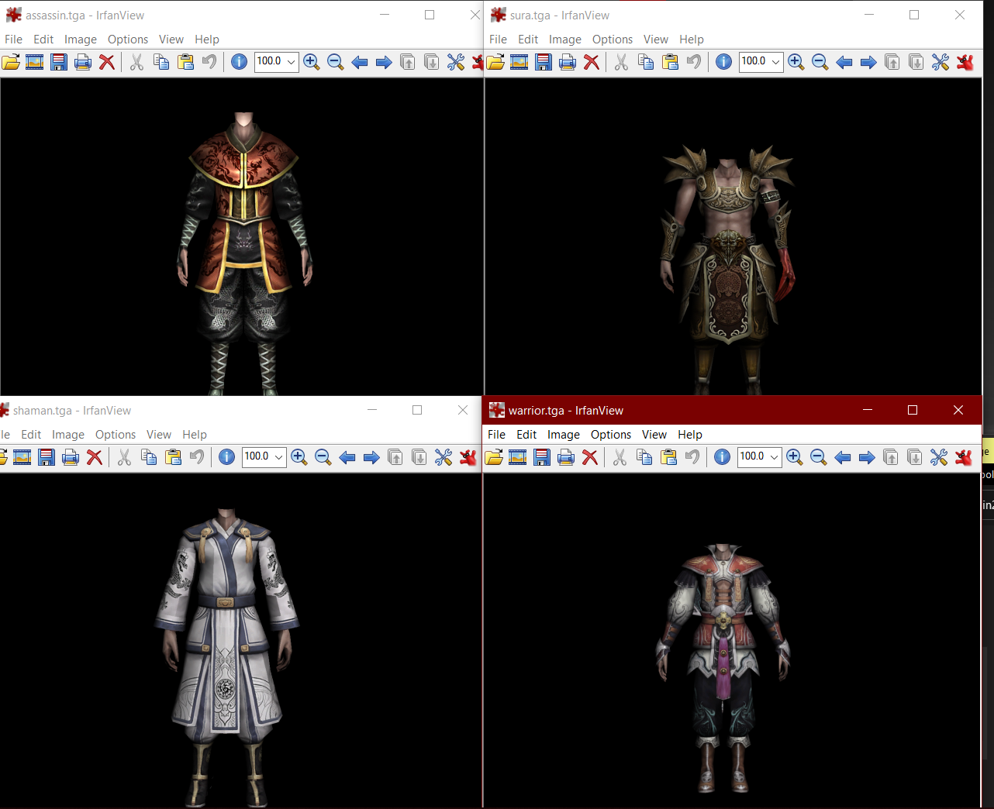Viewport: 994px width, 809px height.
Task: Click warrior.tga - IrfanView title bar text
Action: (x=566, y=411)
